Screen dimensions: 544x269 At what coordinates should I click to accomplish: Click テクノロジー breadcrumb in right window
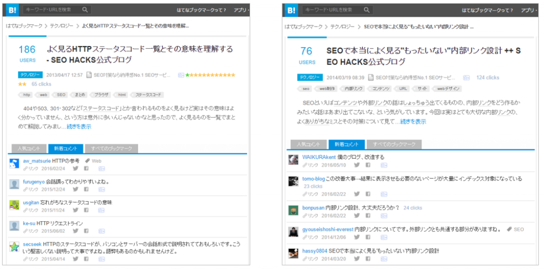(343, 27)
